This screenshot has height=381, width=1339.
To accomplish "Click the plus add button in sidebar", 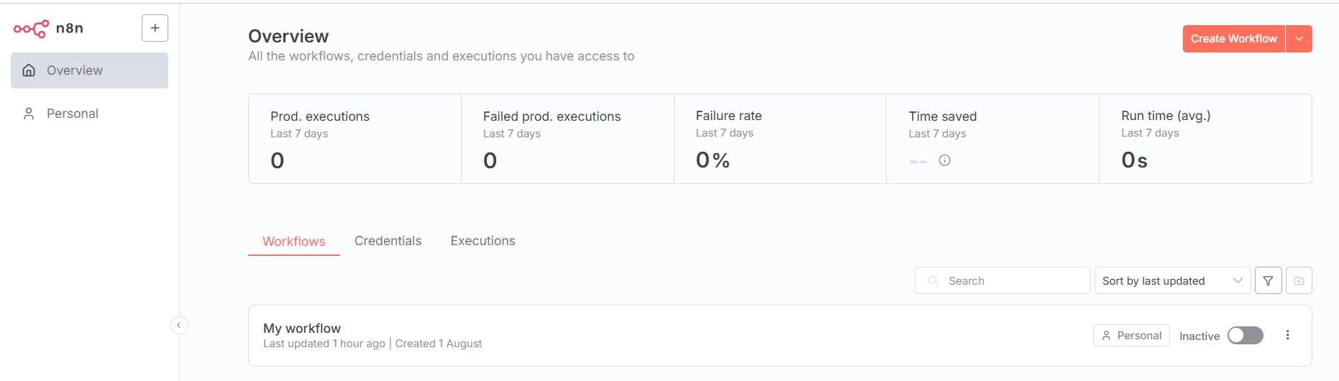I will 155,28.
